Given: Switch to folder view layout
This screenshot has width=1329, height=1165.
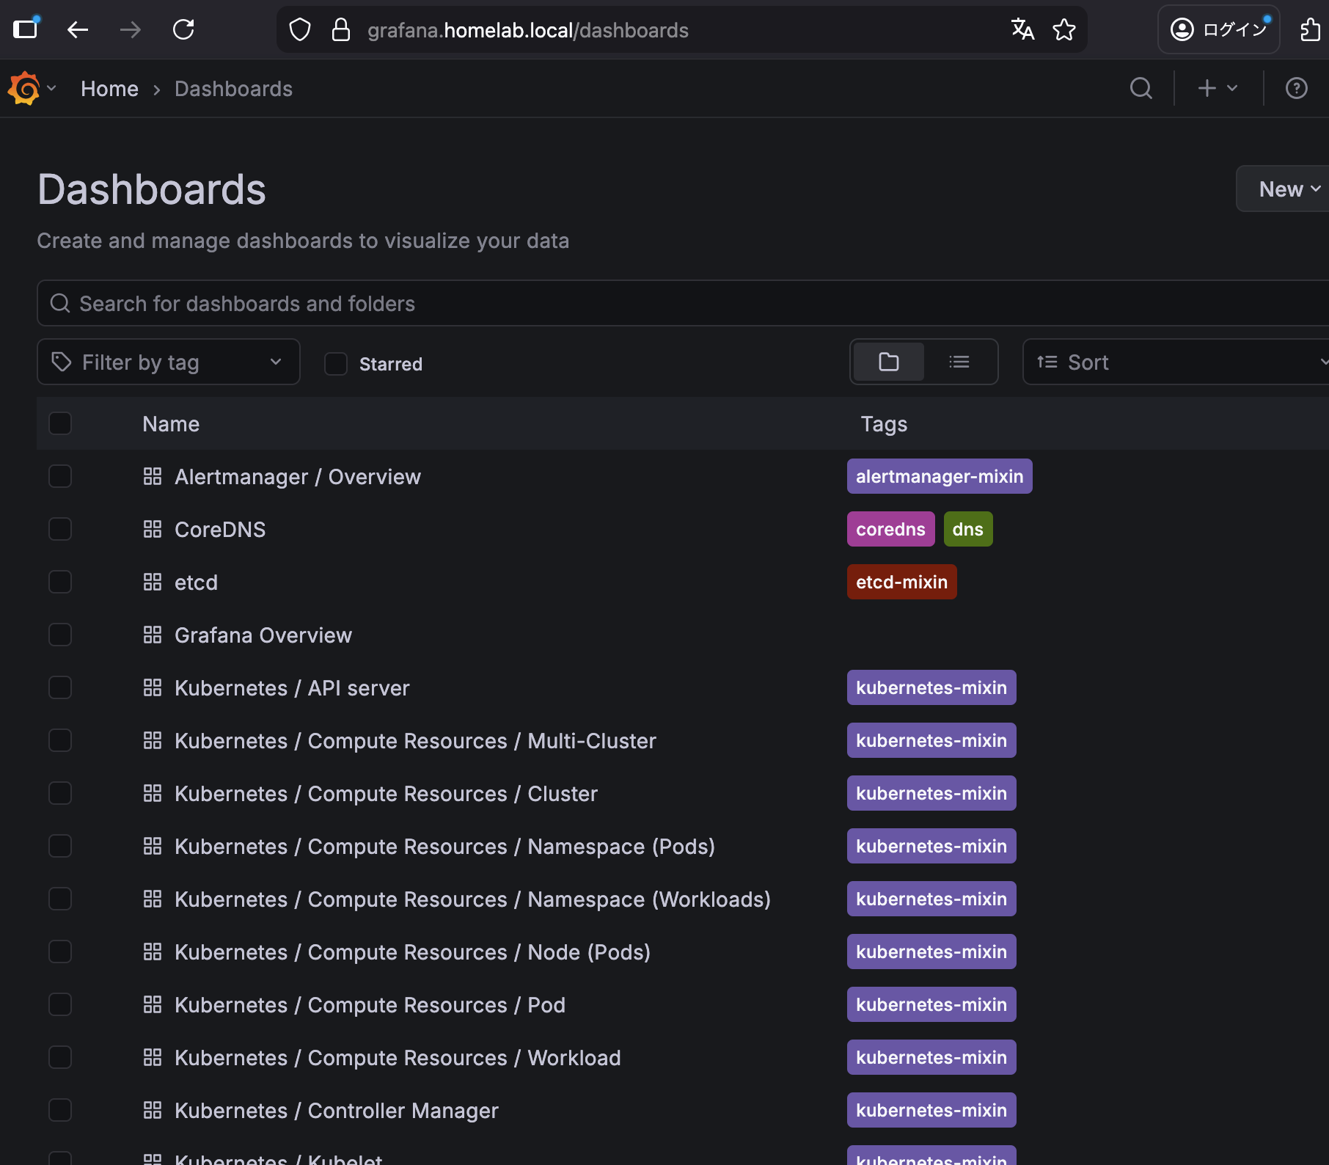Looking at the screenshot, I should pos(888,362).
